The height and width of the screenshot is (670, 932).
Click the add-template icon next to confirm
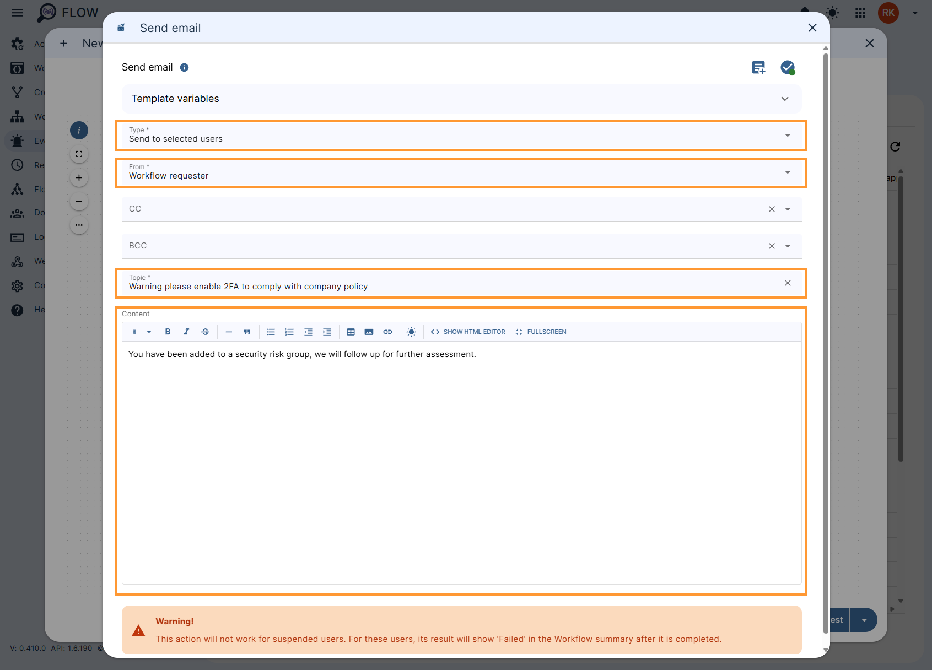(x=758, y=67)
